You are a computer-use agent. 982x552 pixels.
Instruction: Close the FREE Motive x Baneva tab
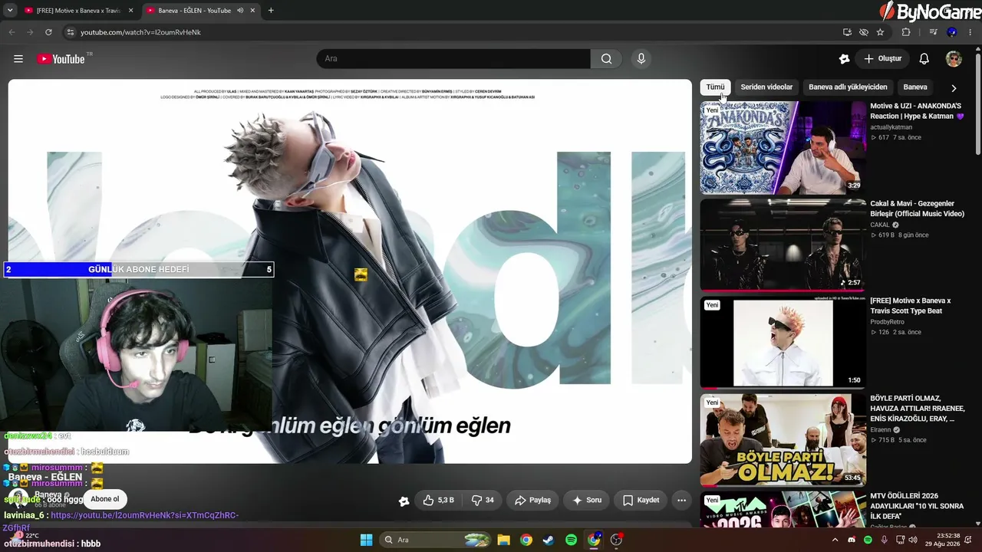pos(130,11)
